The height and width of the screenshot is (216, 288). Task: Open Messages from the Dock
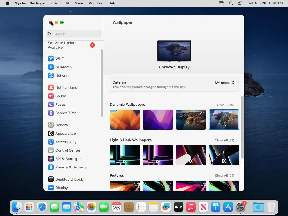click(x=54, y=207)
